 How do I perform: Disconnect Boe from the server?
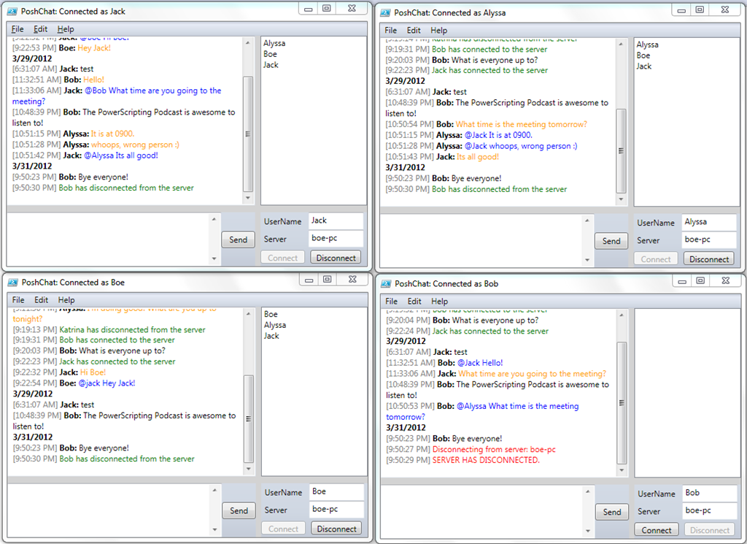point(336,529)
